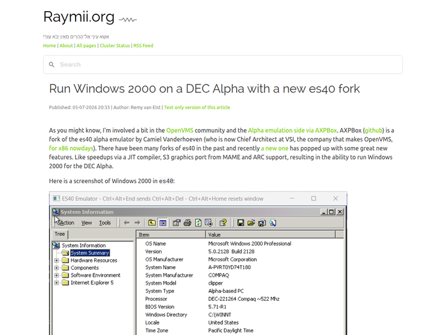The width and height of the screenshot is (446, 335).
Task: Click the Back arrow in System Information toolbar
Action: (127, 223)
